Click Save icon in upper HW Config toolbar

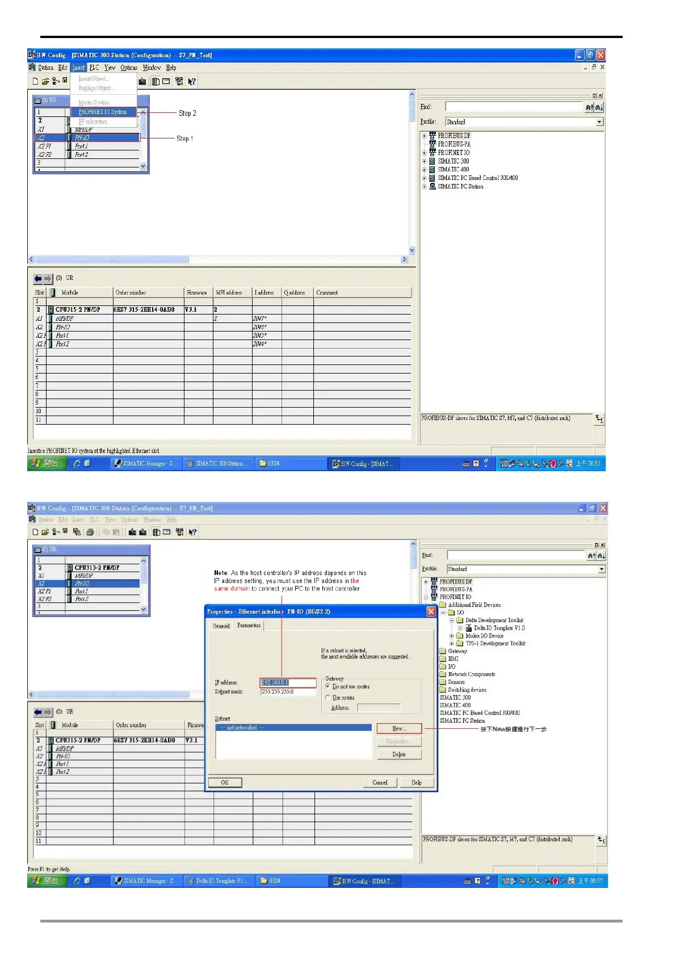[65, 81]
